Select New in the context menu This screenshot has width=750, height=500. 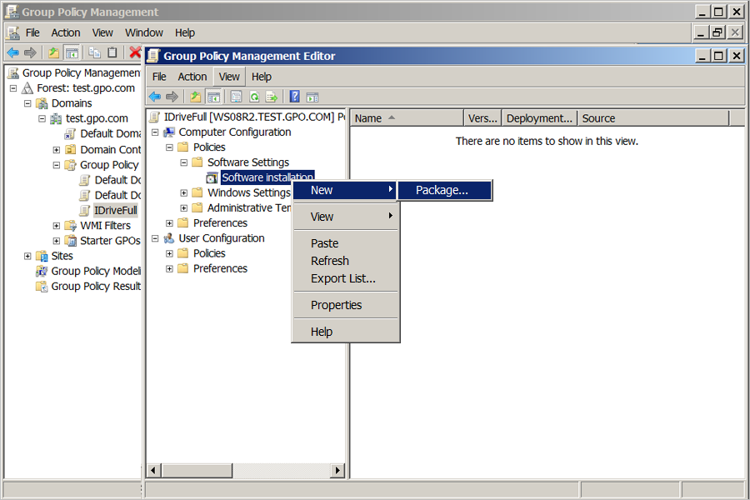click(345, 190)
